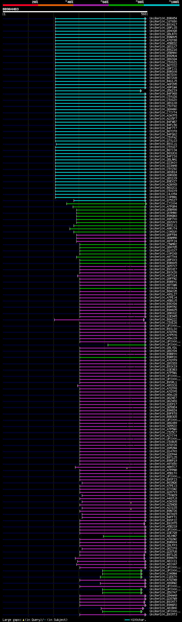
Task: Select the label UniRef100_C0H9N4
Action: [163, 574]
